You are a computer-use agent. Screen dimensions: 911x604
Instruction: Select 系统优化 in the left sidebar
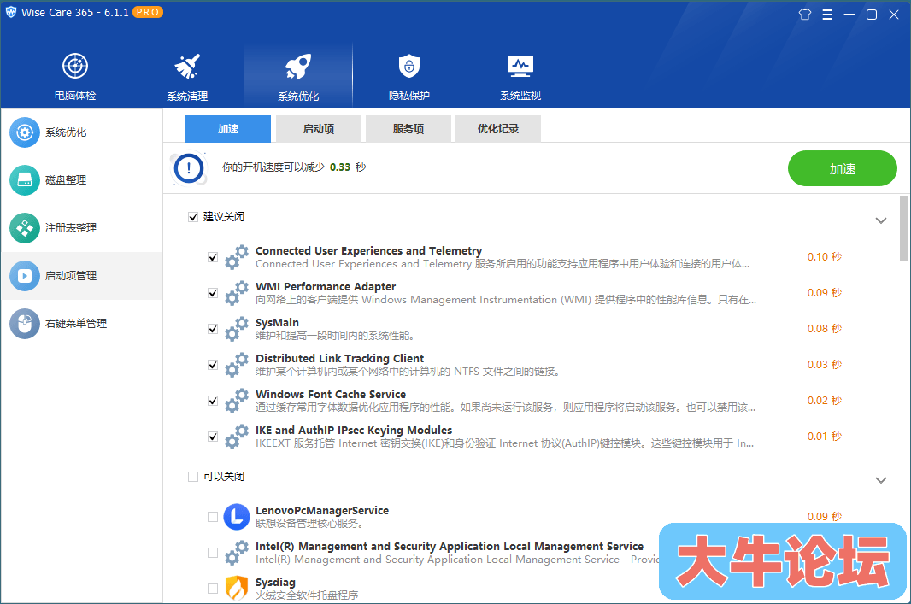coord(81,132)
